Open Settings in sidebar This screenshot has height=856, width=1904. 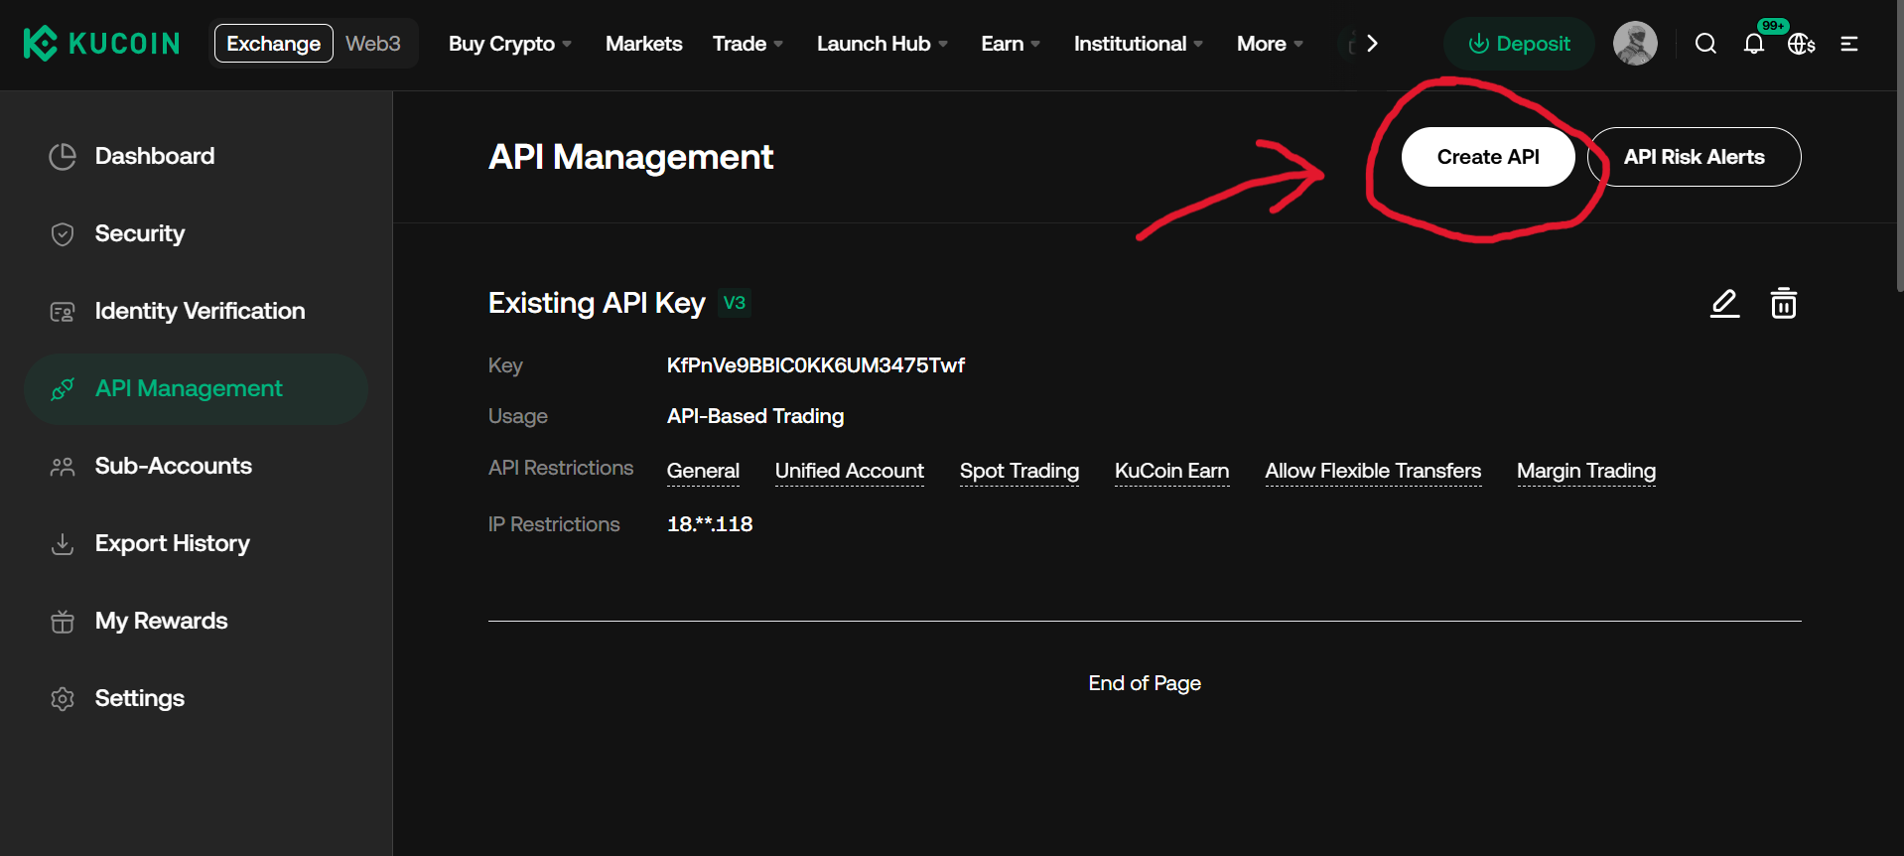click(197, 699)
